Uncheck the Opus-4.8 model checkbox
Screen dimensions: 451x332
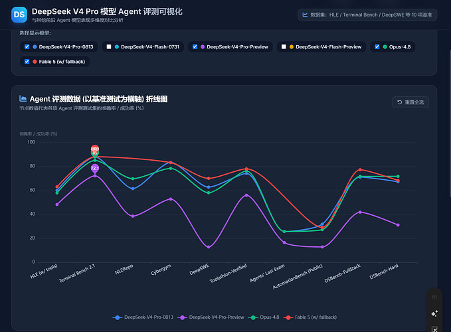point(377,46)
